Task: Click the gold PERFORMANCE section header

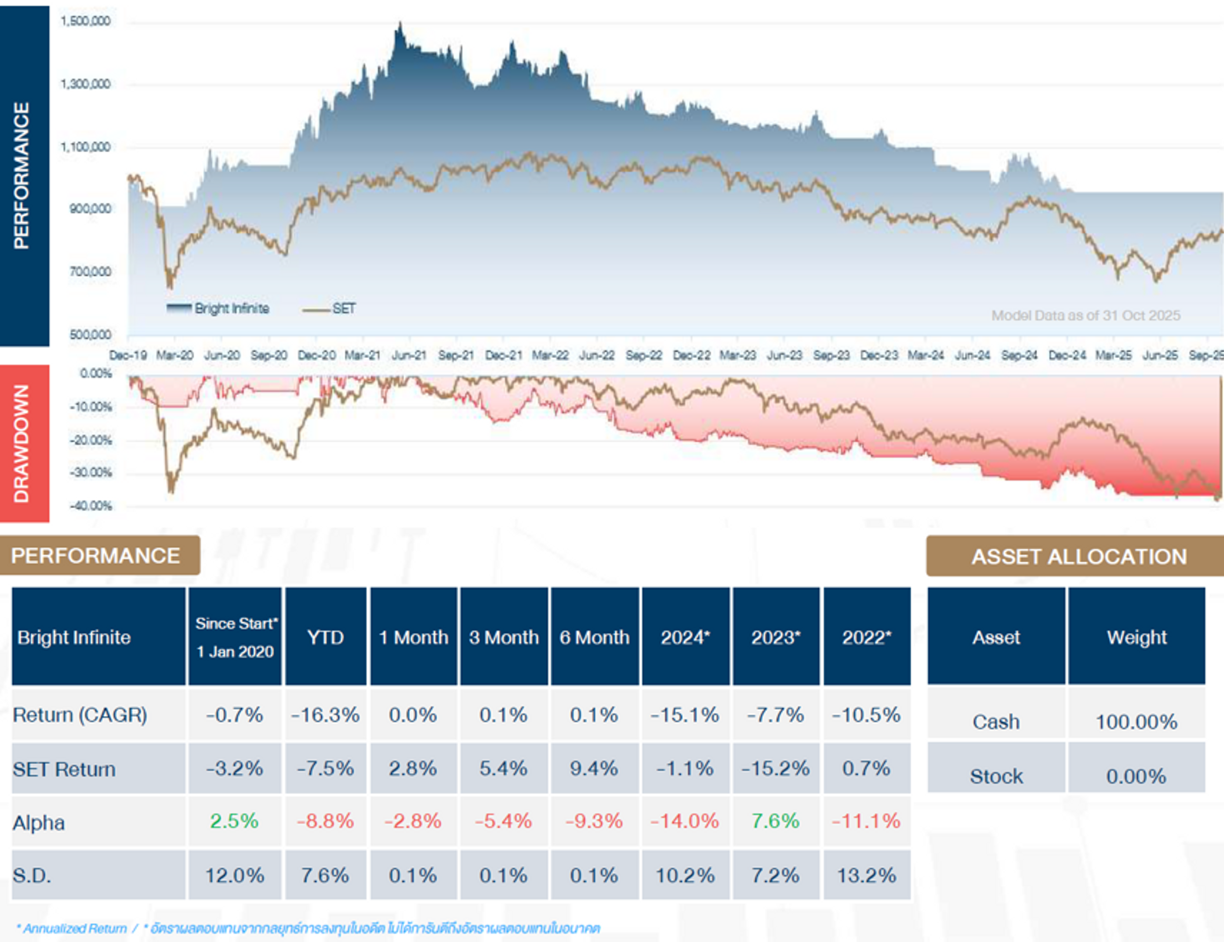Action: click(97, 556)
